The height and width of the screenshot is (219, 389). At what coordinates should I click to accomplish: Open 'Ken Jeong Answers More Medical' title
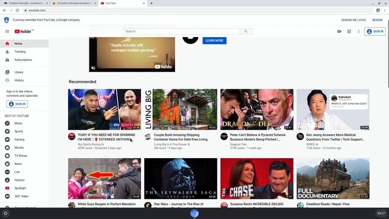coord(335,137)
